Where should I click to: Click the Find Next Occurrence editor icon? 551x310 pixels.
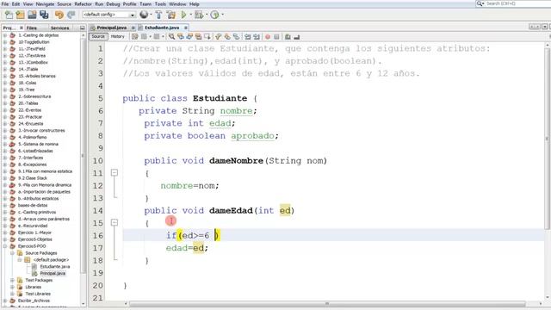[x=189, y=36]
